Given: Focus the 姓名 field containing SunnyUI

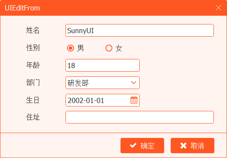Looking at the screenshot, I should [140, 31].
